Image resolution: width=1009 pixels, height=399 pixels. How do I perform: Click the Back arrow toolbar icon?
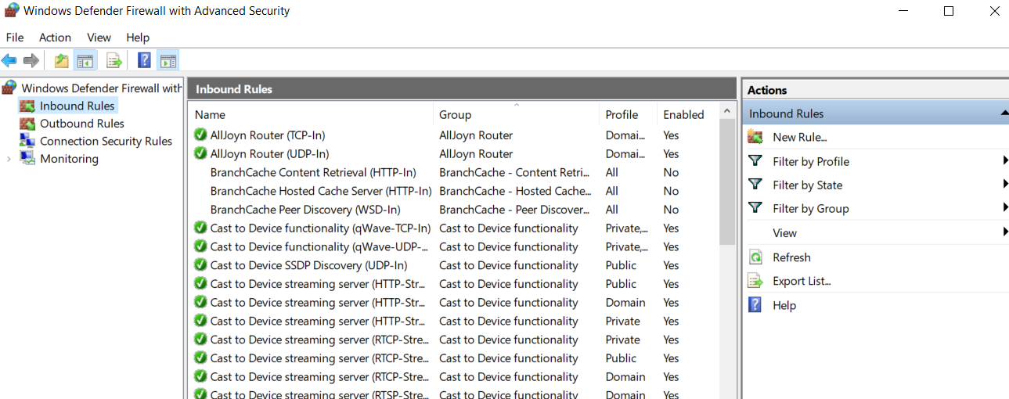(x=9, y=60)
